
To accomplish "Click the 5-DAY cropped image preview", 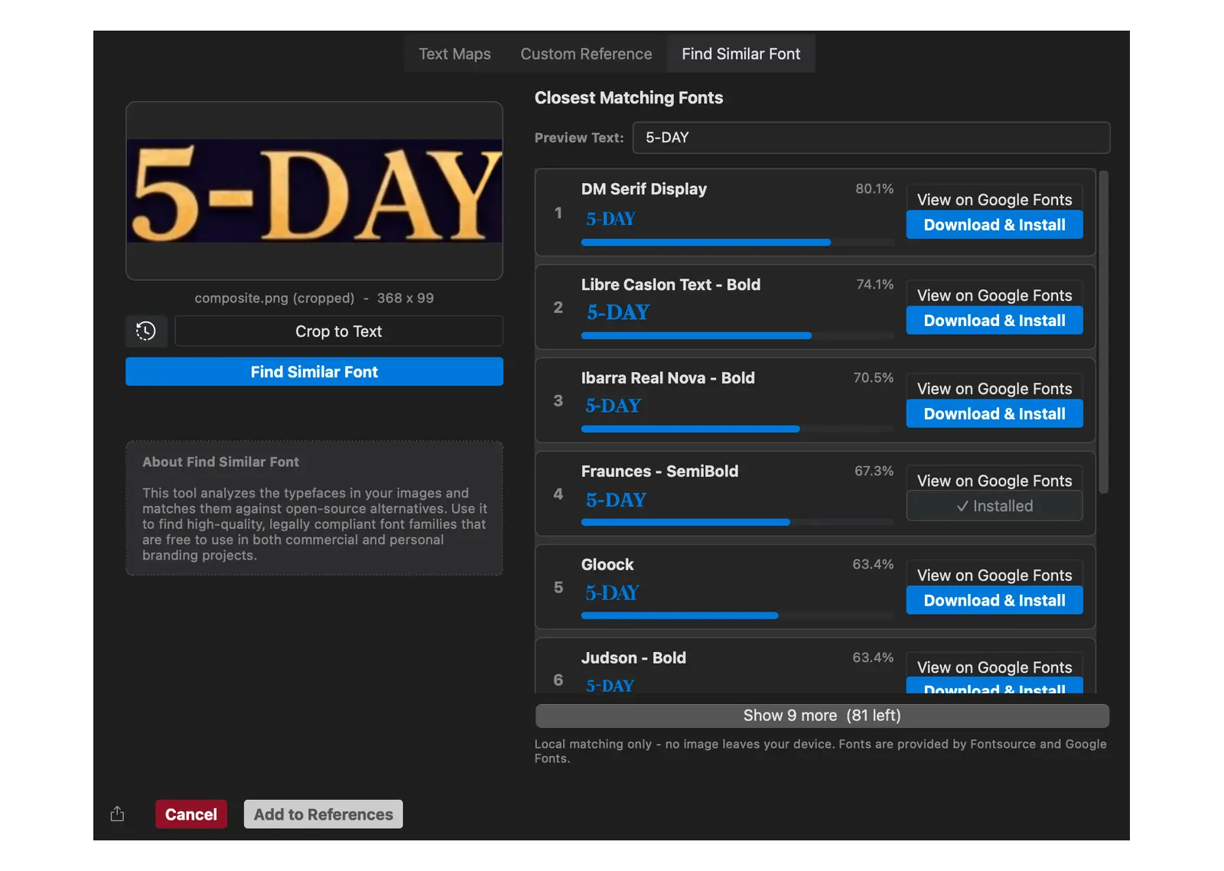I will (x=314, y=191).
